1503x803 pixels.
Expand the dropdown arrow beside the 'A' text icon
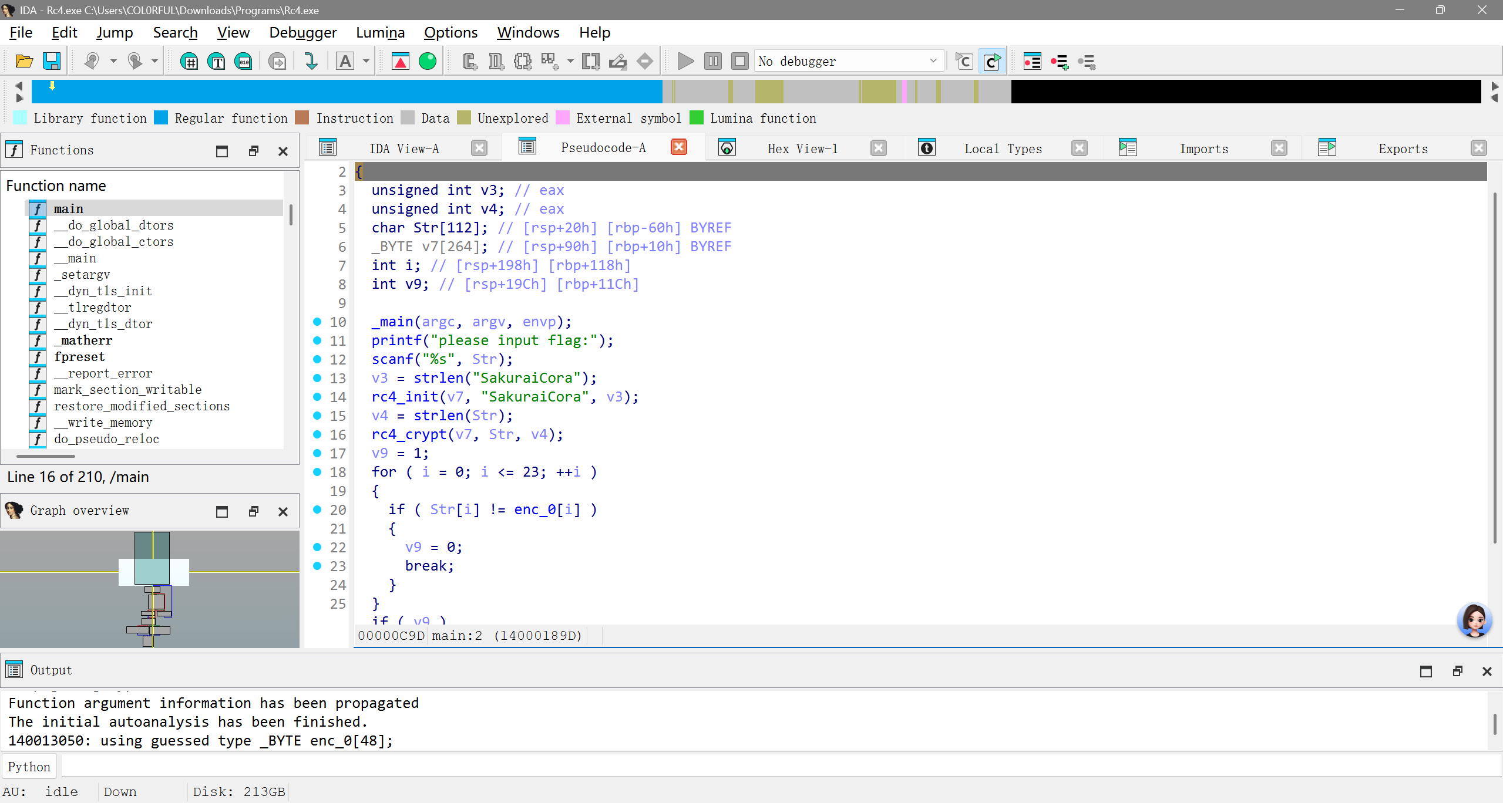pyautogui.click(x=366, y=61)
